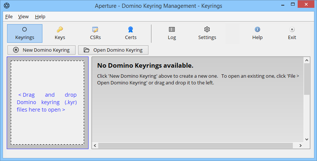
Task: Open Settings with the gear icon
Action: pyautogui.click(x=207, y=33)
